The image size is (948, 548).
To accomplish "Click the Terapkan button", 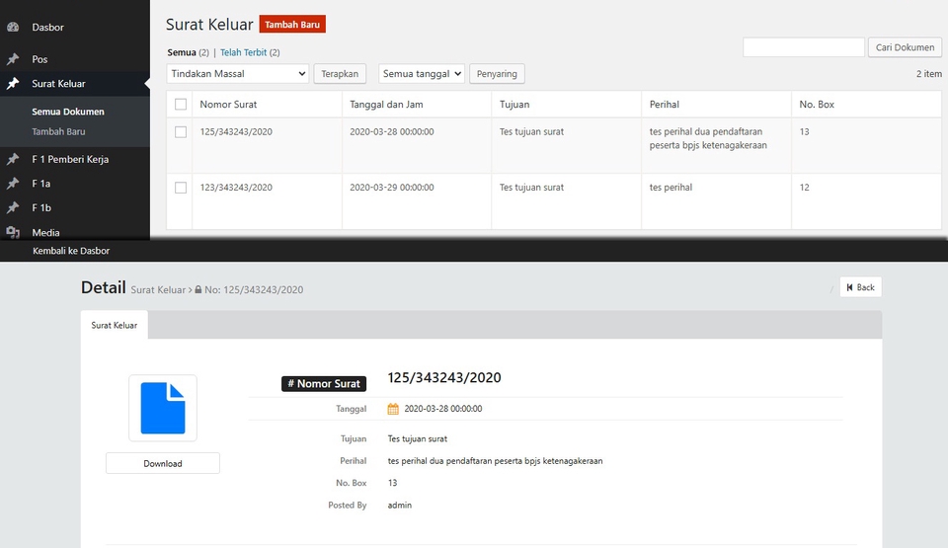I will (340, 74).
